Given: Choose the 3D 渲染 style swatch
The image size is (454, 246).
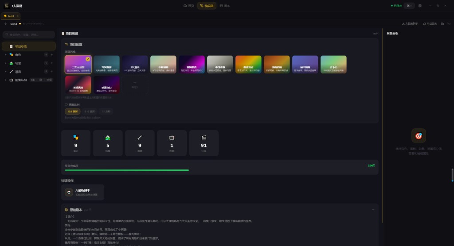Looking at the screenshot, I should click(x=135, y=64).
